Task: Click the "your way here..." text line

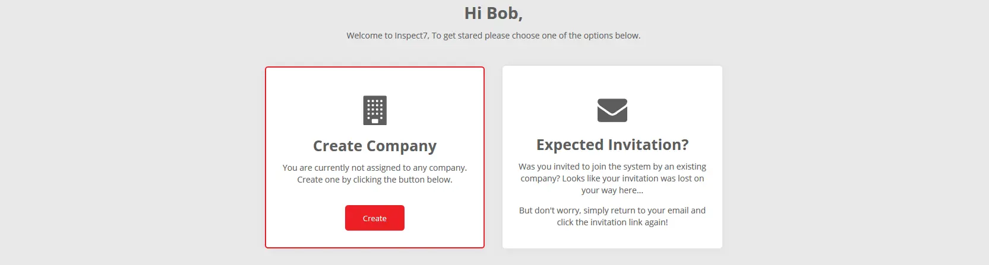Action: point(612,190)
